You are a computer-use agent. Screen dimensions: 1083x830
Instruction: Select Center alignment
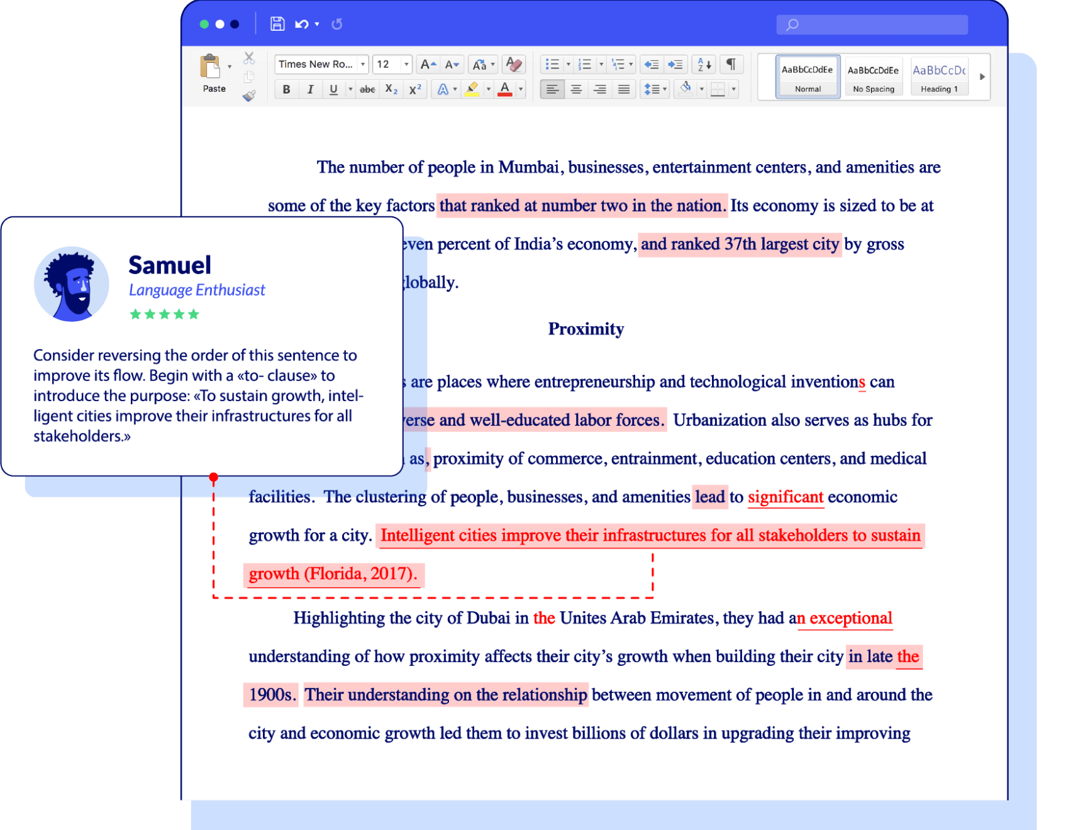[x=576, y=89]
